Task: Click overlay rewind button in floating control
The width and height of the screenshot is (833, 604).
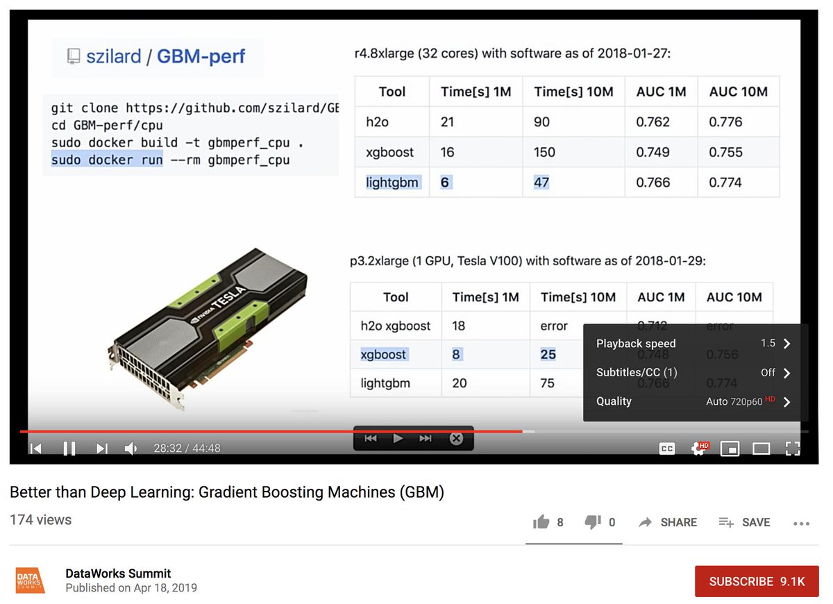Action: (371, 439)
